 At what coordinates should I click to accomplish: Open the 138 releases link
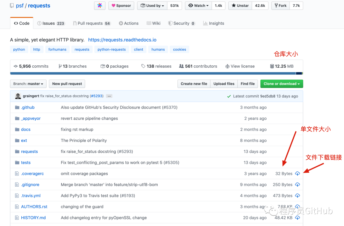(x=156, y=66)
